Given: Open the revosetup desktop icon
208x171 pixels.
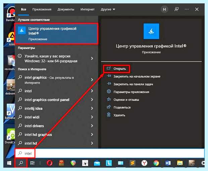Looking at the screenshot, I should coord(10,62).
